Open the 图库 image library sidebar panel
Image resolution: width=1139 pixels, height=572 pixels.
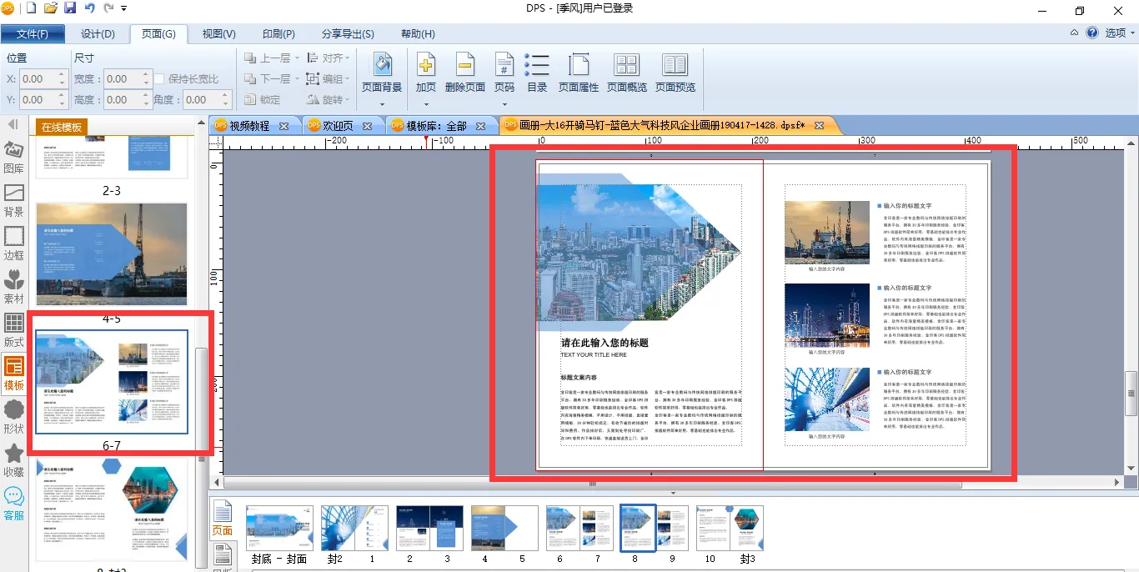coord(14,156)
